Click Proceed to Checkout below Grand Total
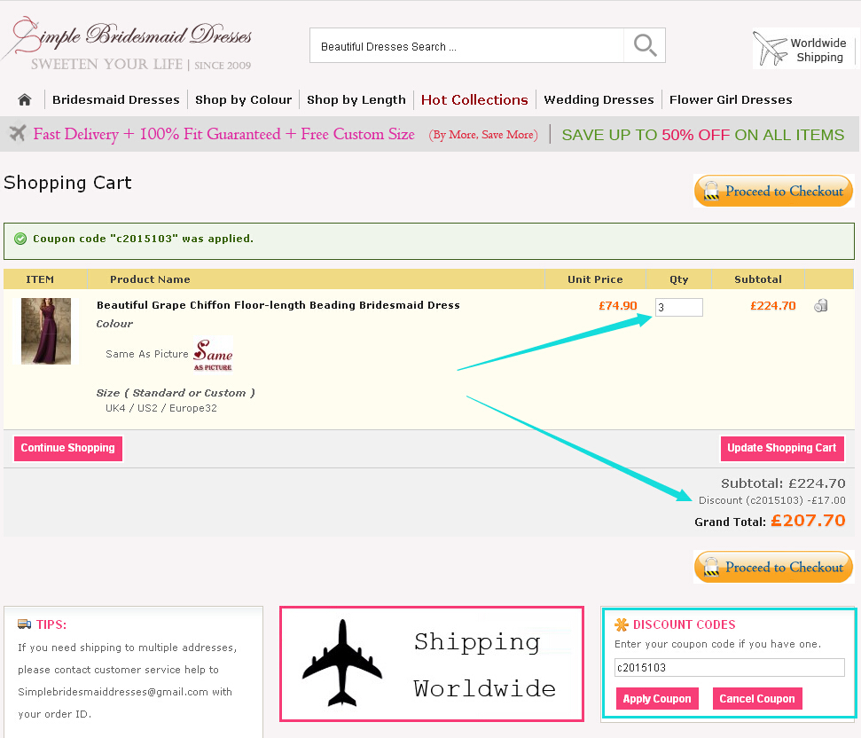 point(774,567)
